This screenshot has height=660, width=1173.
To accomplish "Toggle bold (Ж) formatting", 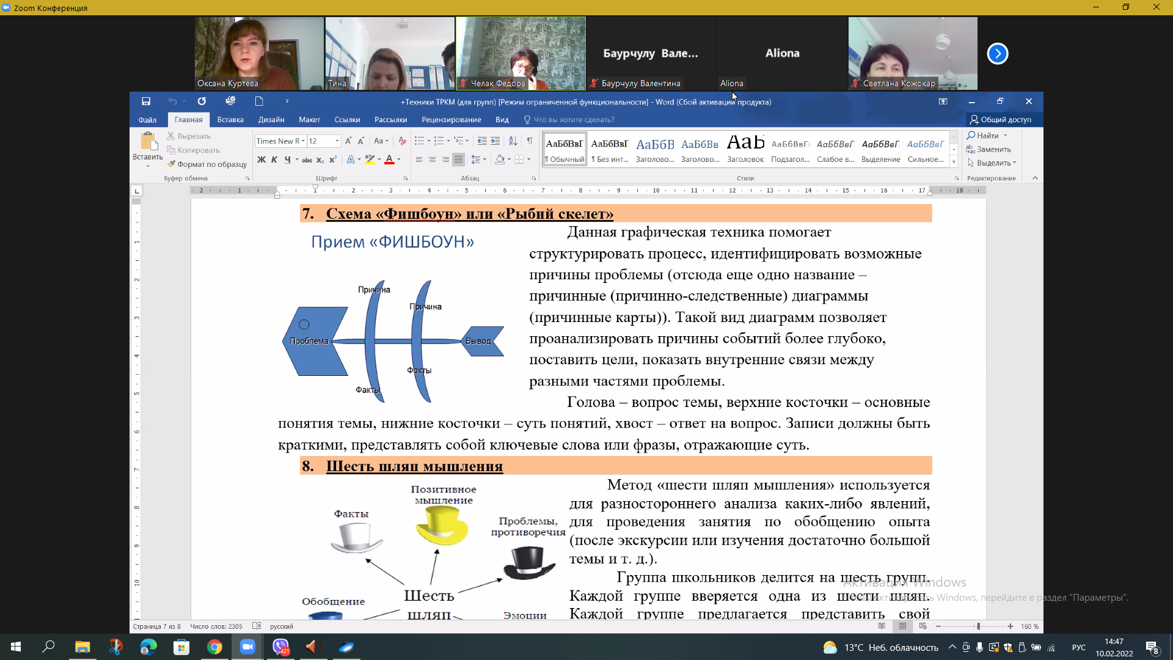I will 261,159.
